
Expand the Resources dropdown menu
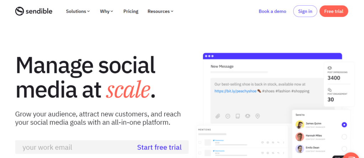click(x=160, y=11)
